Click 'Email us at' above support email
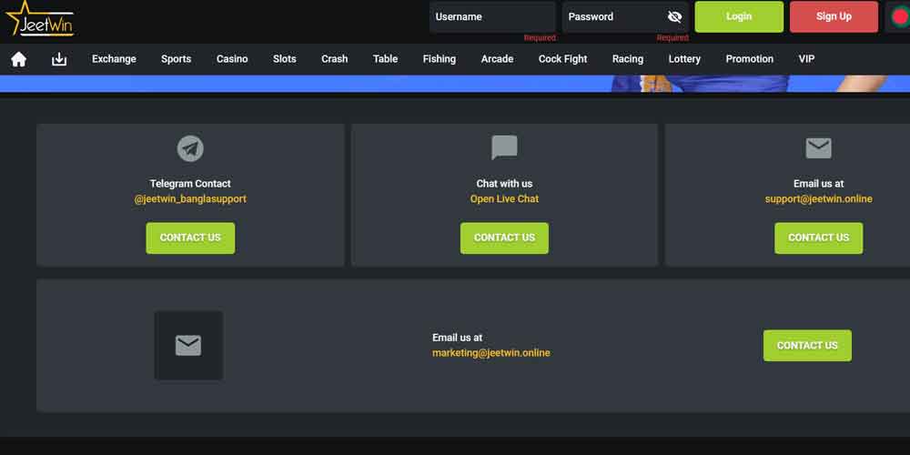The width and height of the screenshot is (910, 455). click(818, 184)
